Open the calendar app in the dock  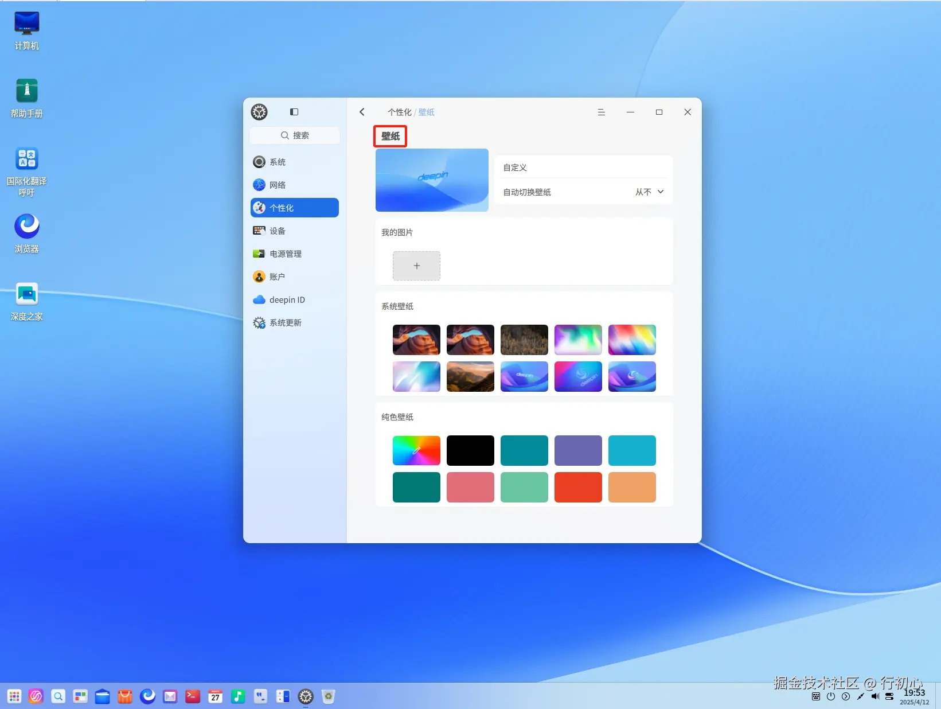point(215,696)
